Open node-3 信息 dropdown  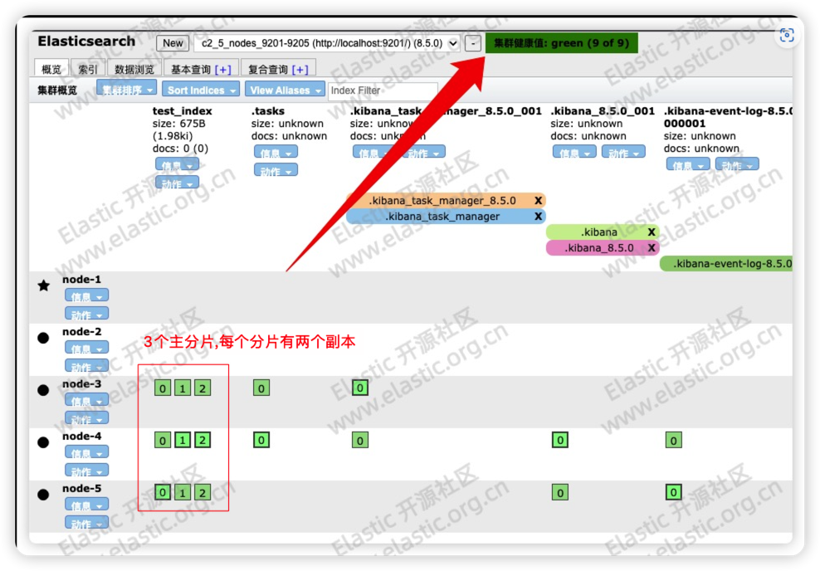pyautogui.click(x=87, y=401)
